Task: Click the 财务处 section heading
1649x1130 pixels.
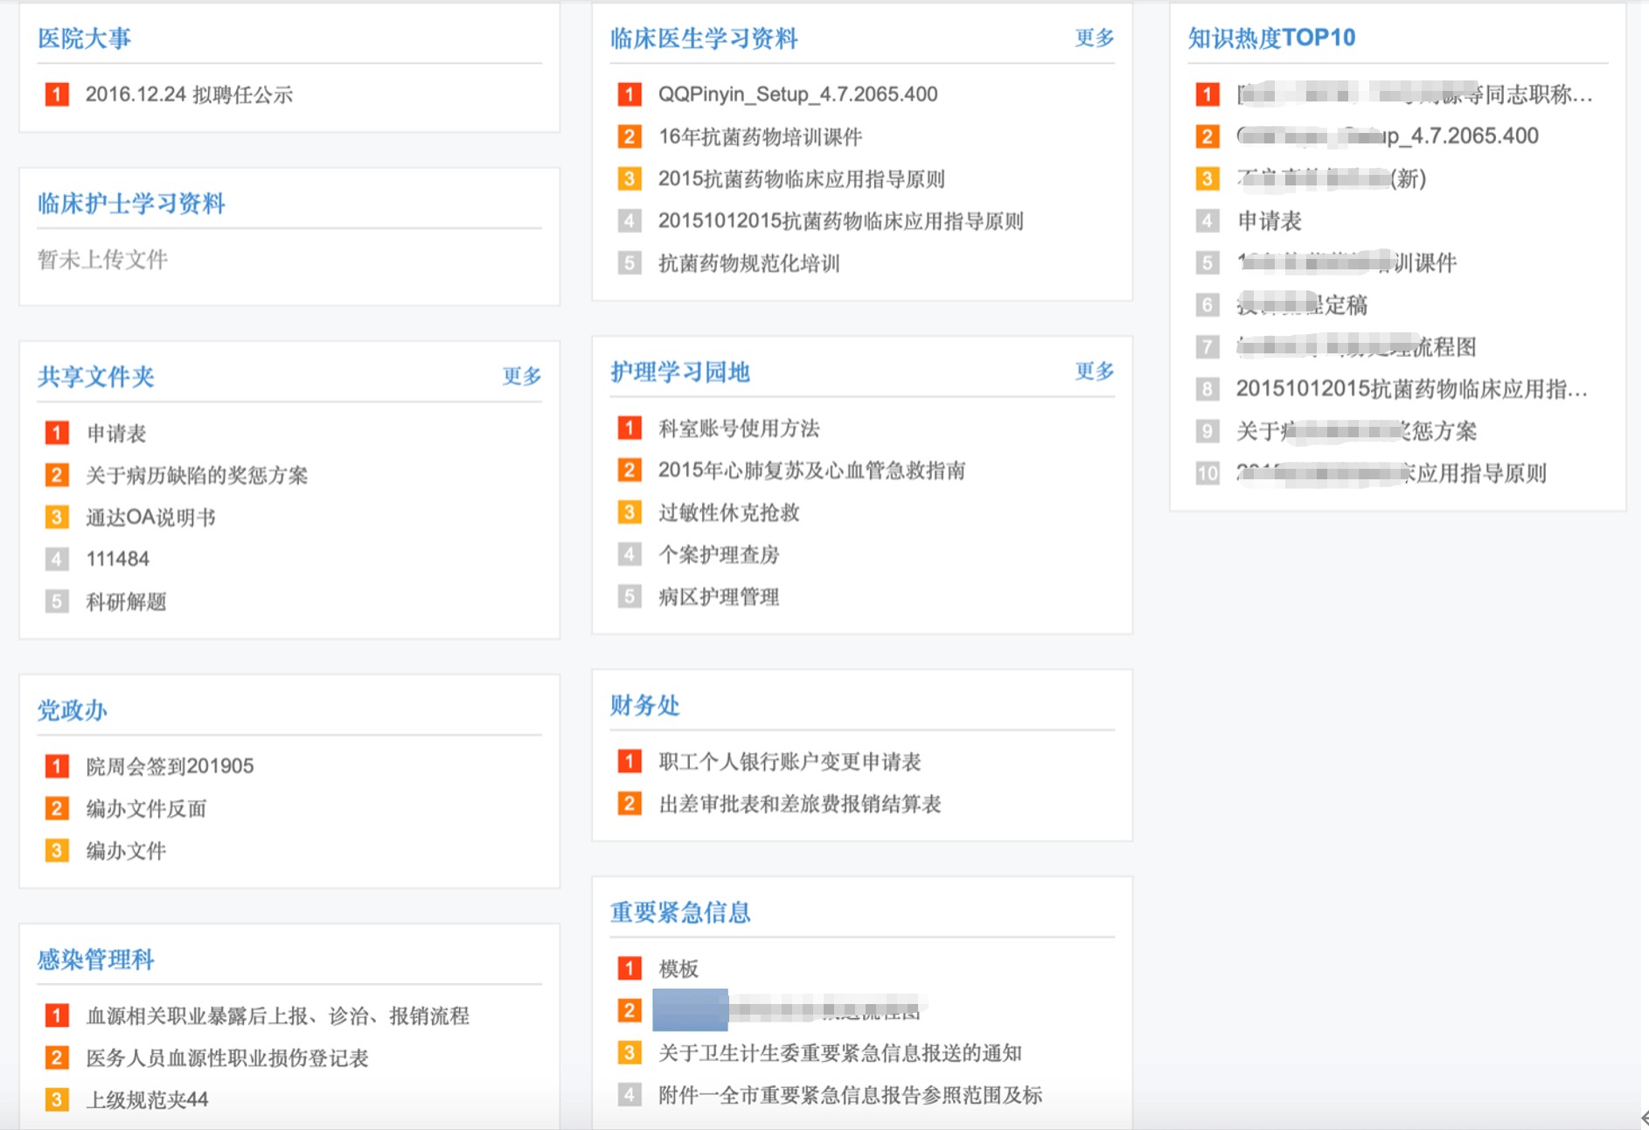Action: [x=644, y=705]
